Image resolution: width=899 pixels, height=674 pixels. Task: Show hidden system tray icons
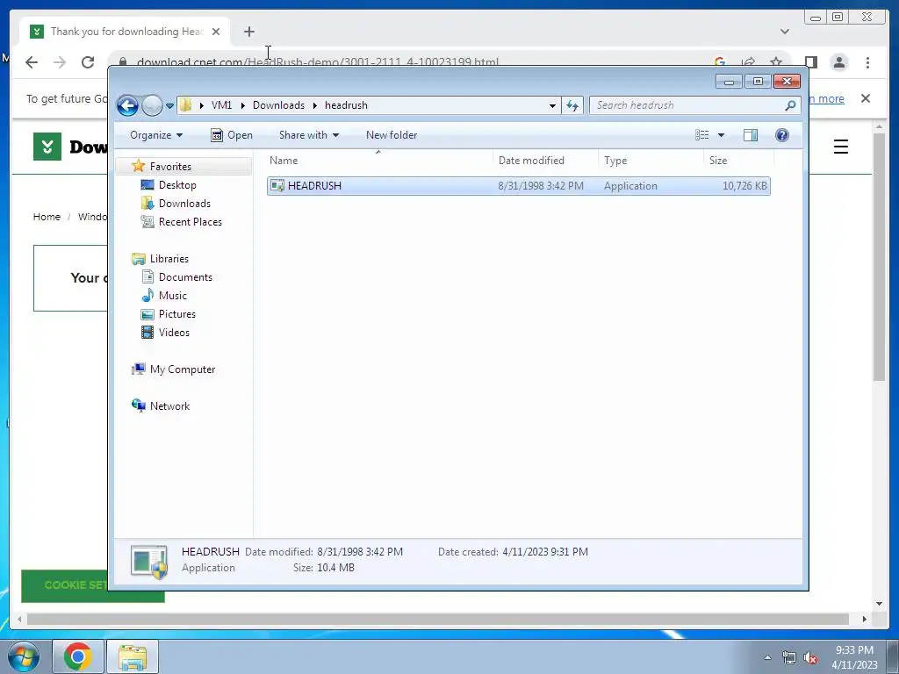click(x=767, y=657)
